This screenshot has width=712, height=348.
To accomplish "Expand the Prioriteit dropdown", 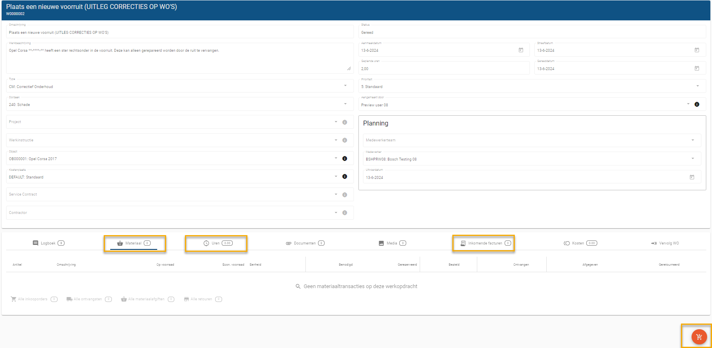I will click(x=698, y=86).
